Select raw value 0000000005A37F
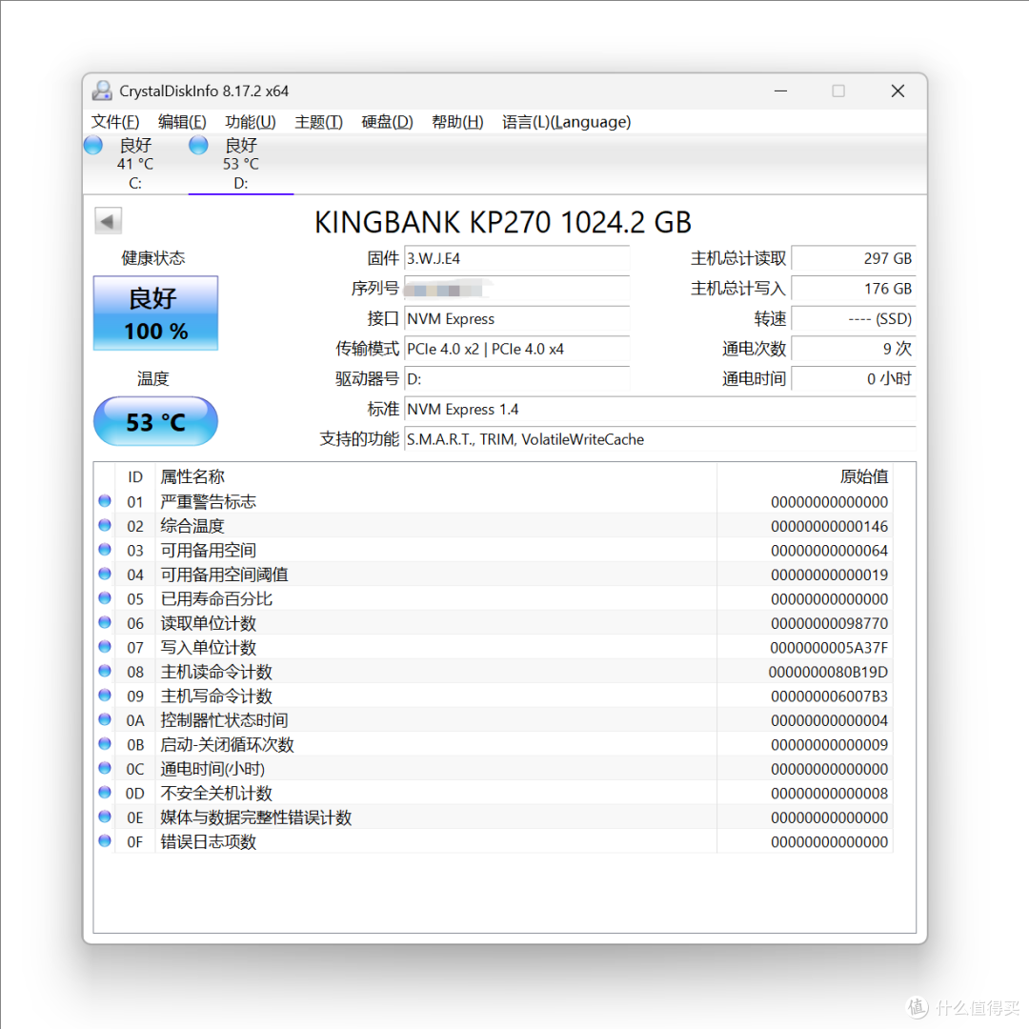Image resolution: width=1029 pixels, height=1029 pixels. click(830, 648)
